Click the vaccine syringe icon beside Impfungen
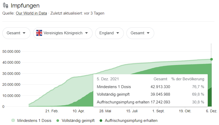 [5, 5]
